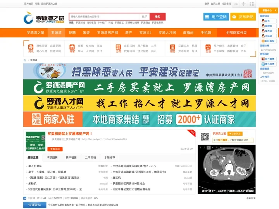279x209 pixels.
Task: Focus the keyword search input field
Action: point(105,17)
